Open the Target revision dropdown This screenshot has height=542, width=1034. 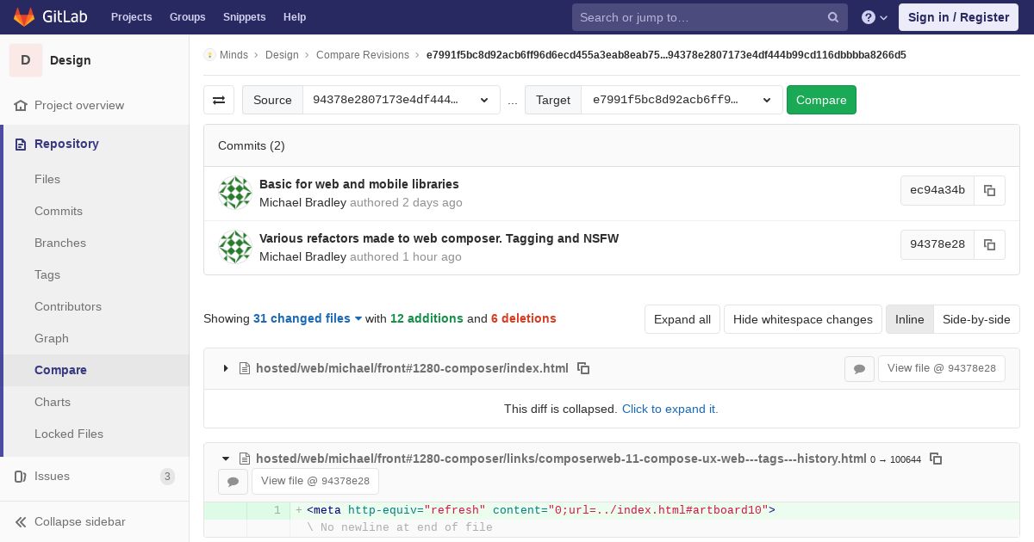click(x=682, y=100)
